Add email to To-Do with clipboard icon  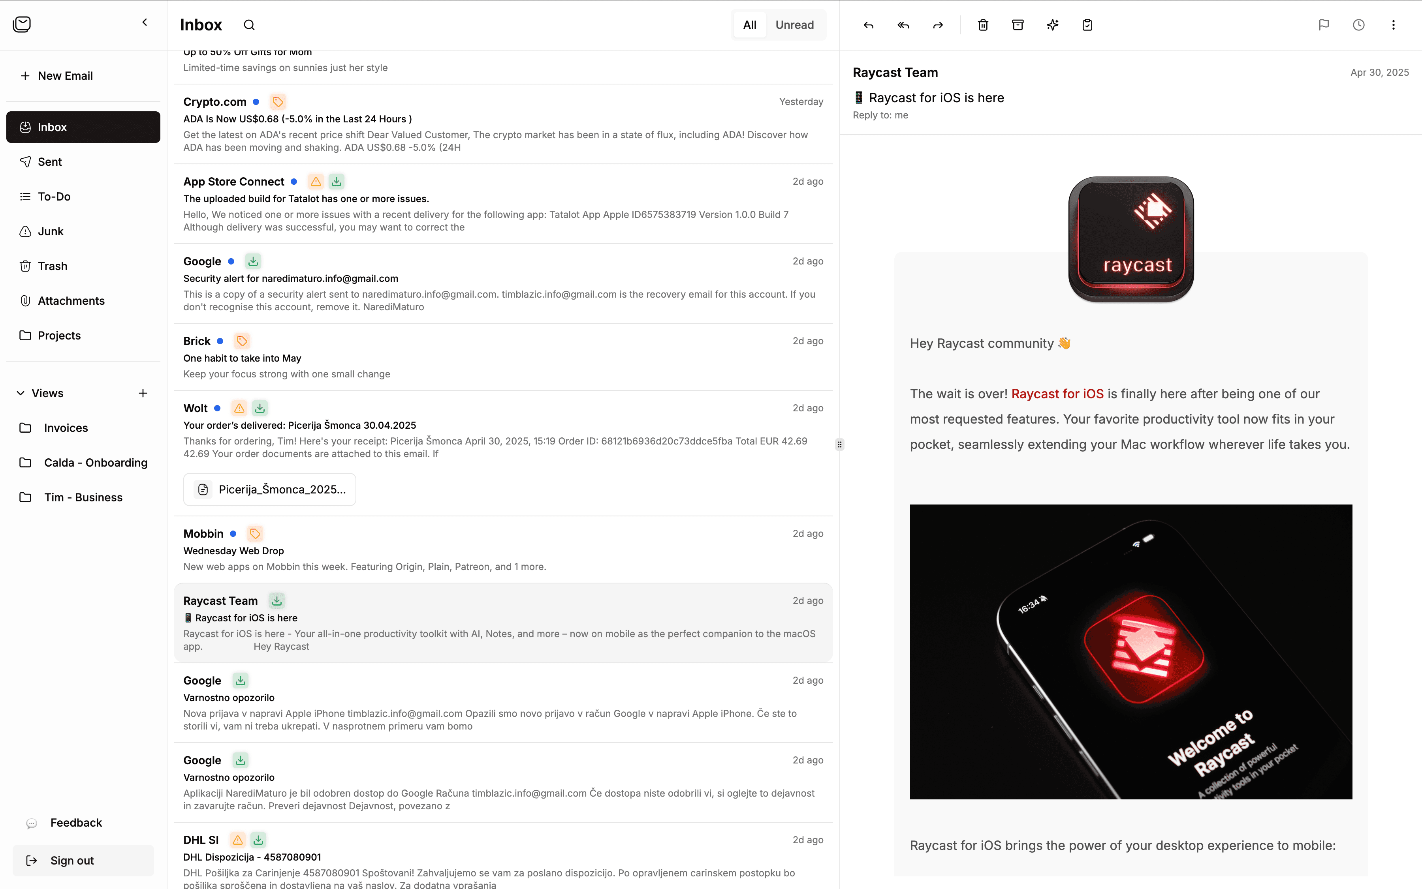click(x=1087, y=25)
